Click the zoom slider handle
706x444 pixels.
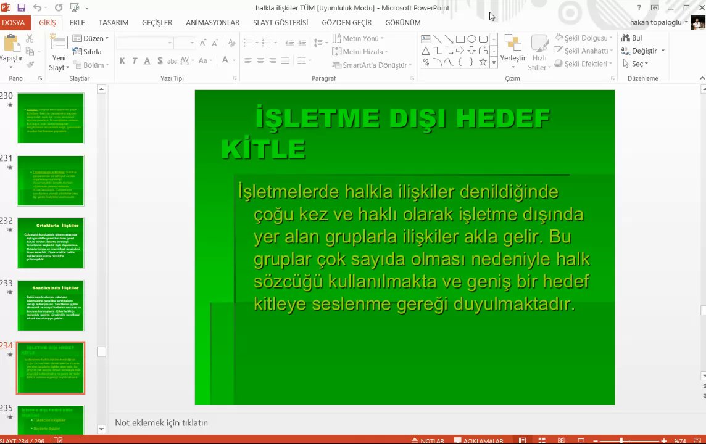click(x=621, y=440)
